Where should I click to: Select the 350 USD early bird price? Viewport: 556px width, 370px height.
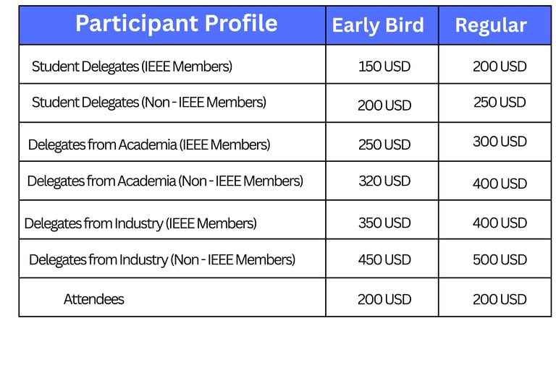384,223
